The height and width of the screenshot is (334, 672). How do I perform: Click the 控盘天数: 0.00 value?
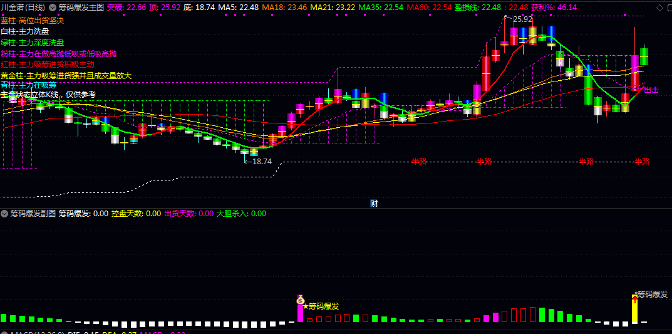tap(136, 214)
